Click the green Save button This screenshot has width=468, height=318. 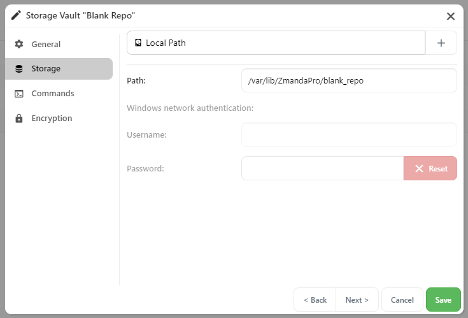443,300
